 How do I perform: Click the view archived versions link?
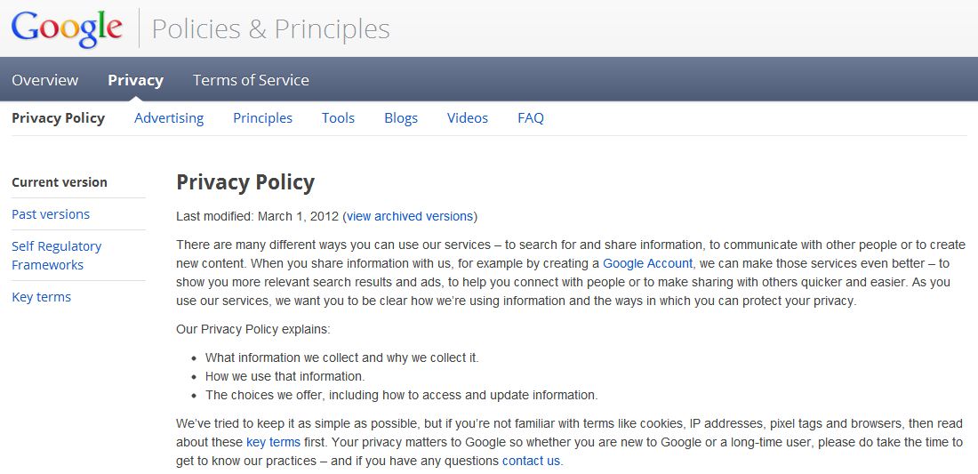[x=410, y=216]
